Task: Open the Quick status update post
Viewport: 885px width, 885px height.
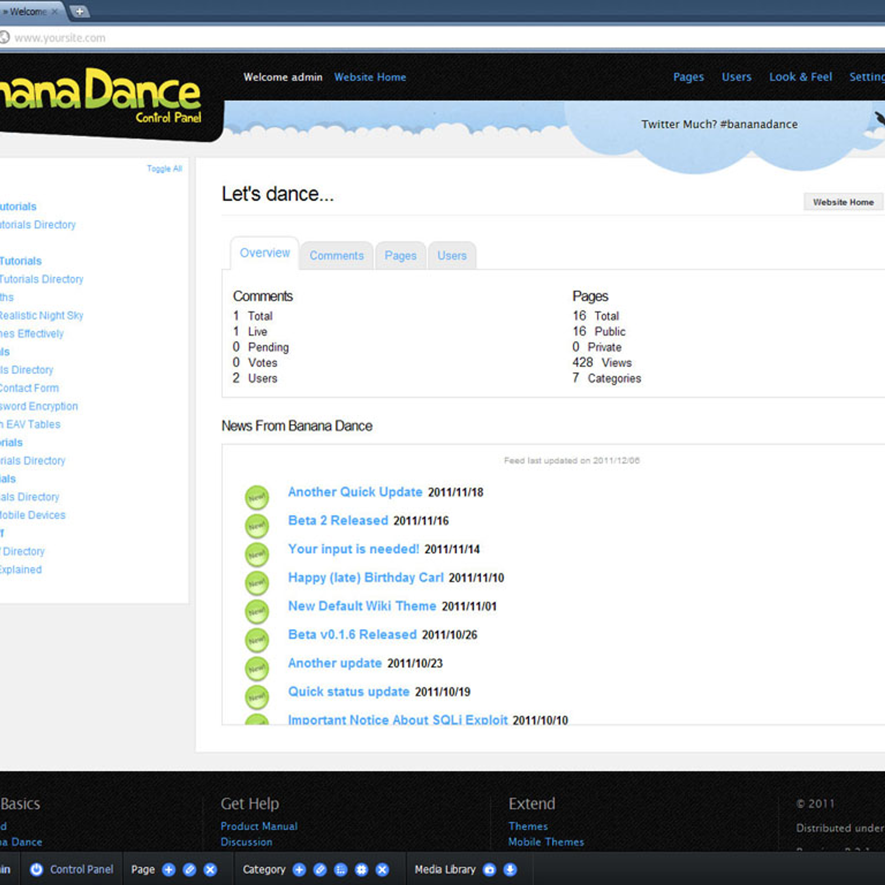Action: (348, 691)
